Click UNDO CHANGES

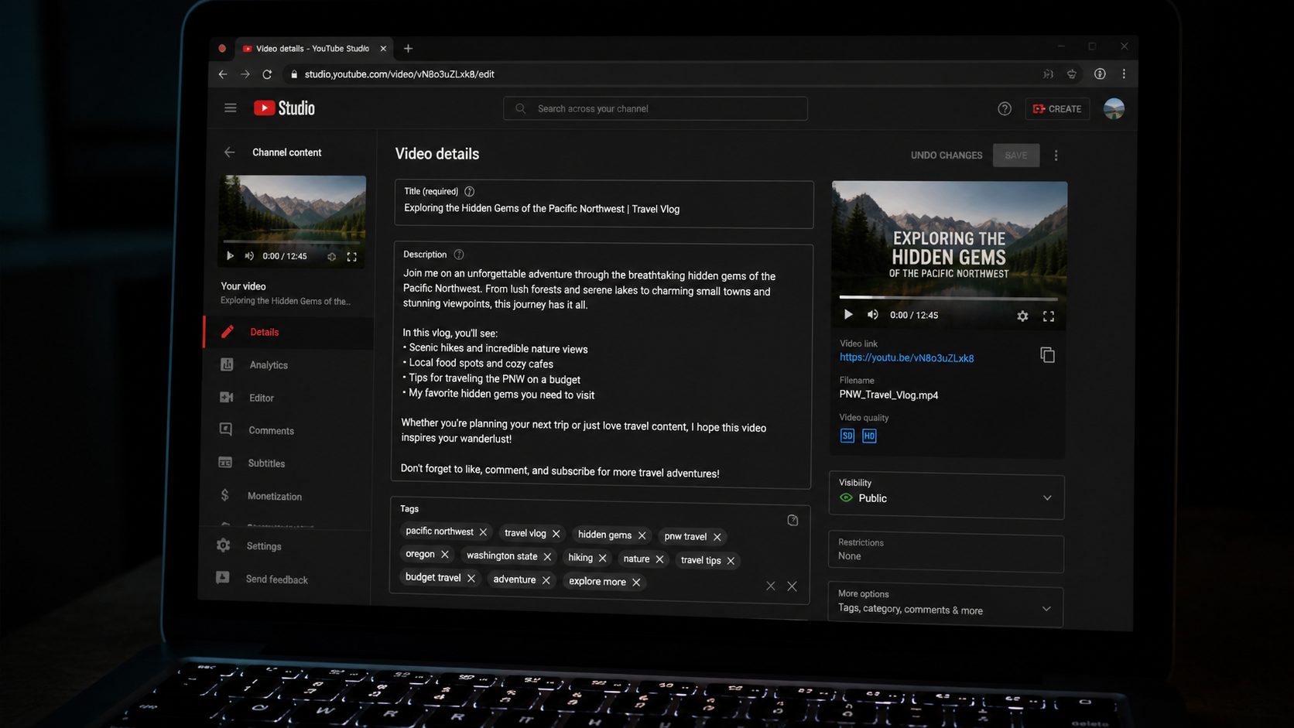(947, 156)
